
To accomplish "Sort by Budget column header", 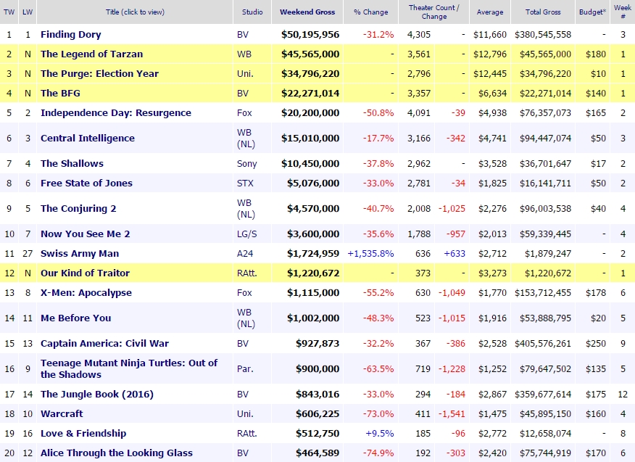I will (x=592, y=12).
